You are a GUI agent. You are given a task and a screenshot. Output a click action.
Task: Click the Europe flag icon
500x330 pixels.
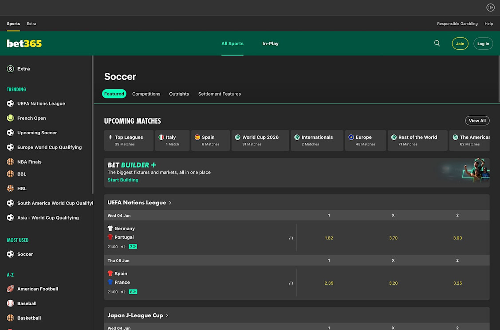pos(351,137)
